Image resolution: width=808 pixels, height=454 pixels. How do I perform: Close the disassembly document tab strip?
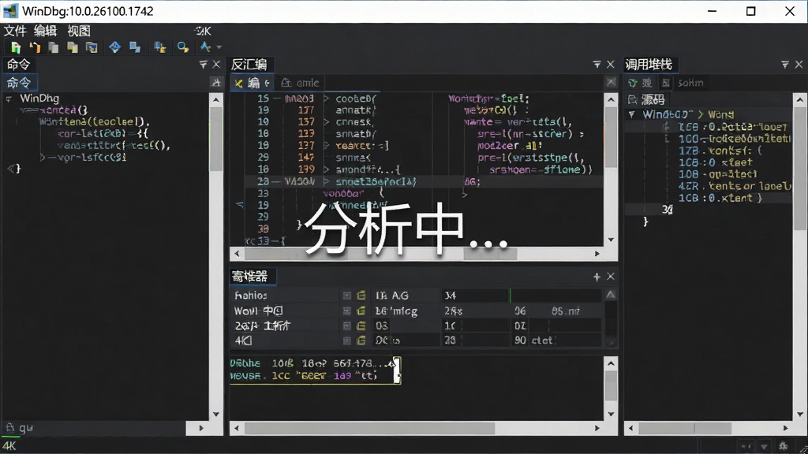612,82
